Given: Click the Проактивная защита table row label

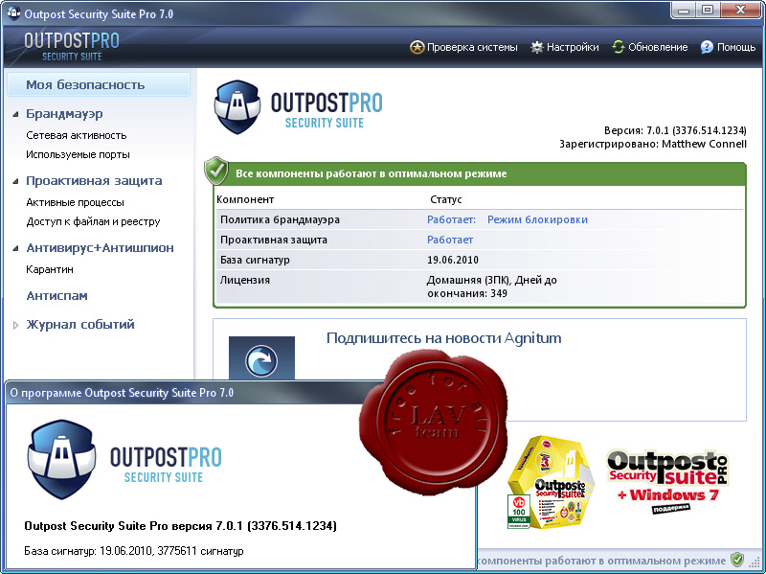Looking at the screenshot, I should (274, 240).
